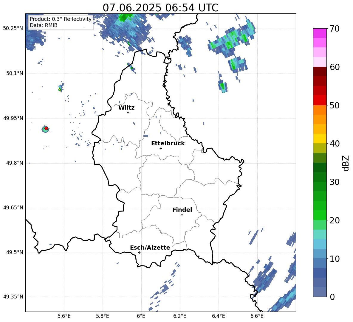Click the 'Data: RMIB' label
Image resolution: width=353 pixels, height=322 pixels.
tap(44, 25)
